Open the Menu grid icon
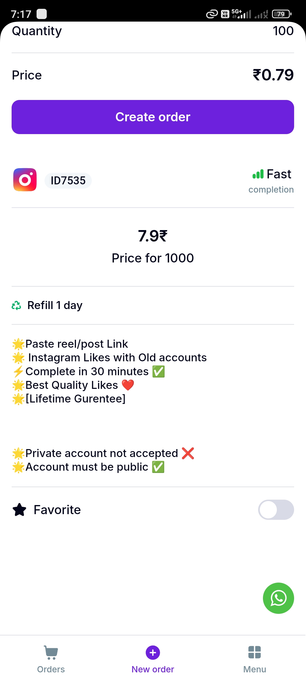Screen dimensions: 306x684 pos(254,652)
